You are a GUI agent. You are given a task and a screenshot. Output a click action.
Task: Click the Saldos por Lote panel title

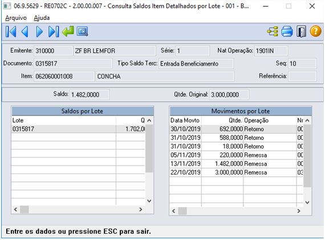click(82, 111)
